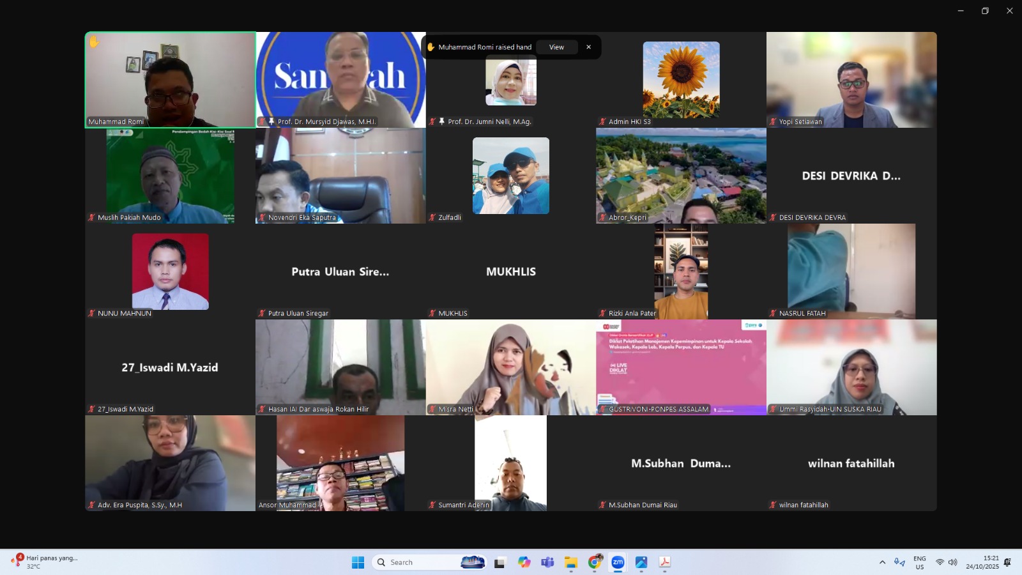The height and width of the screenshot is (575, 1022).
Task: Open Google Chrome from the taskbar
Action: pyautogui.click(x=595, y=562)
